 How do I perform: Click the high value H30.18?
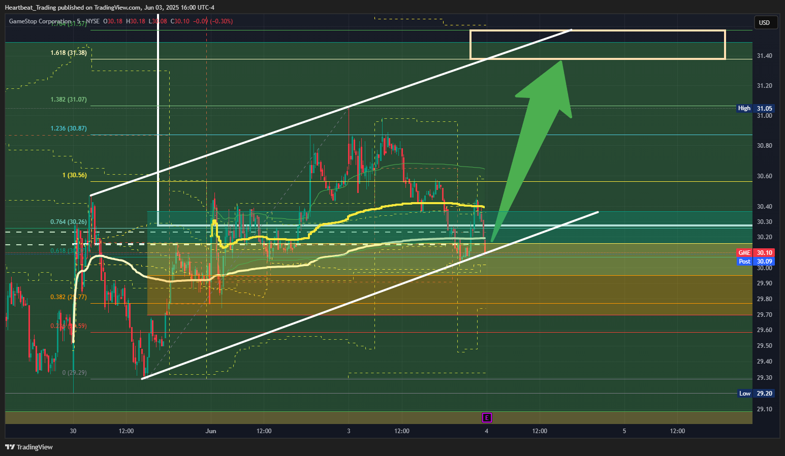136,21
